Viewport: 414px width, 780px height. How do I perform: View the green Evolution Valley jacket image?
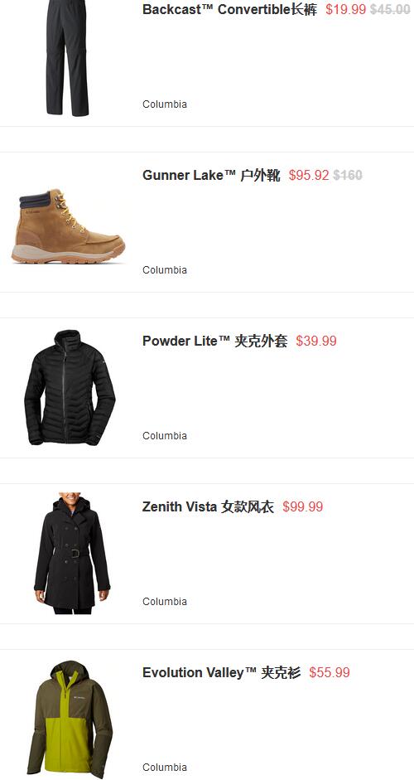(x=70, y=719)
